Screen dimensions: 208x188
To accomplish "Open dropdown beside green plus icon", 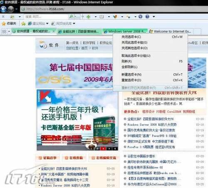I will point(96,17).
